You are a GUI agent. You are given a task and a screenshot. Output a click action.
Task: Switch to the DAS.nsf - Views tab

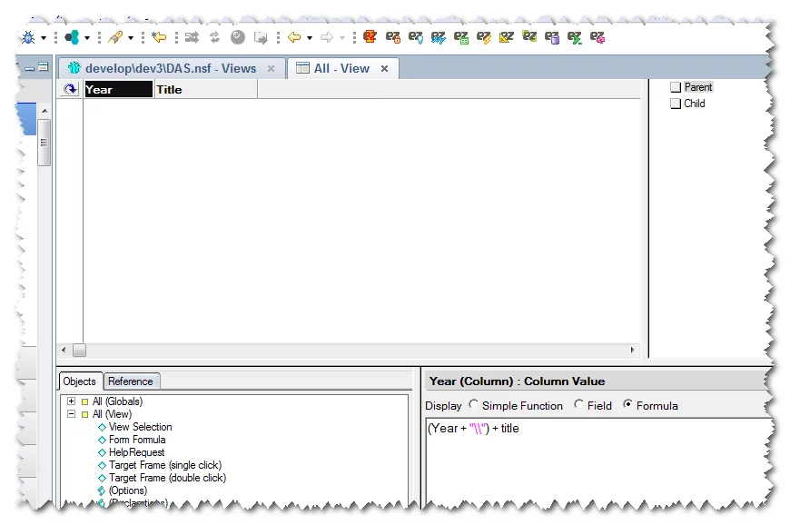click(x=171, y=68)
